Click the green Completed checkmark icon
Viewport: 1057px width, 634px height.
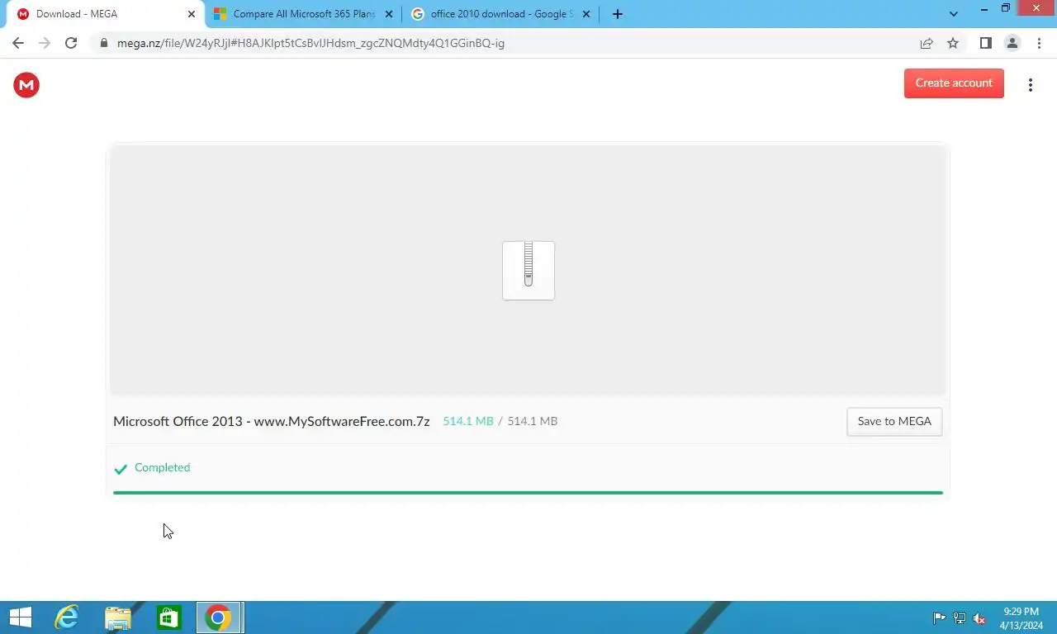point(121,469)
